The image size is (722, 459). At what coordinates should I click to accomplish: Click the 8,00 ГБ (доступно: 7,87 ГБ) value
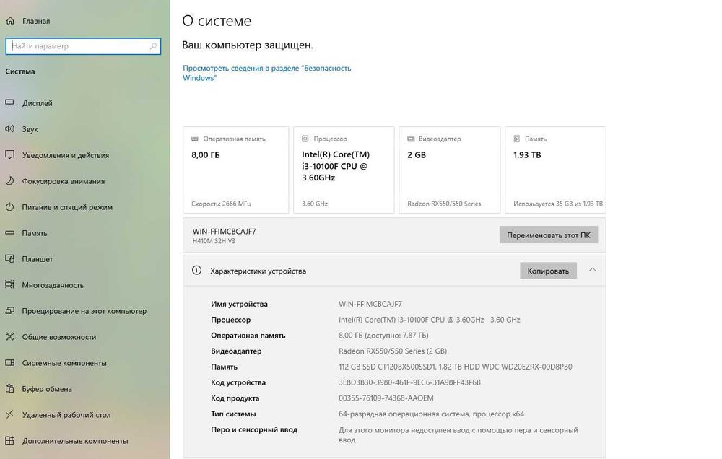pyautogui.click(x=383, y=335)
